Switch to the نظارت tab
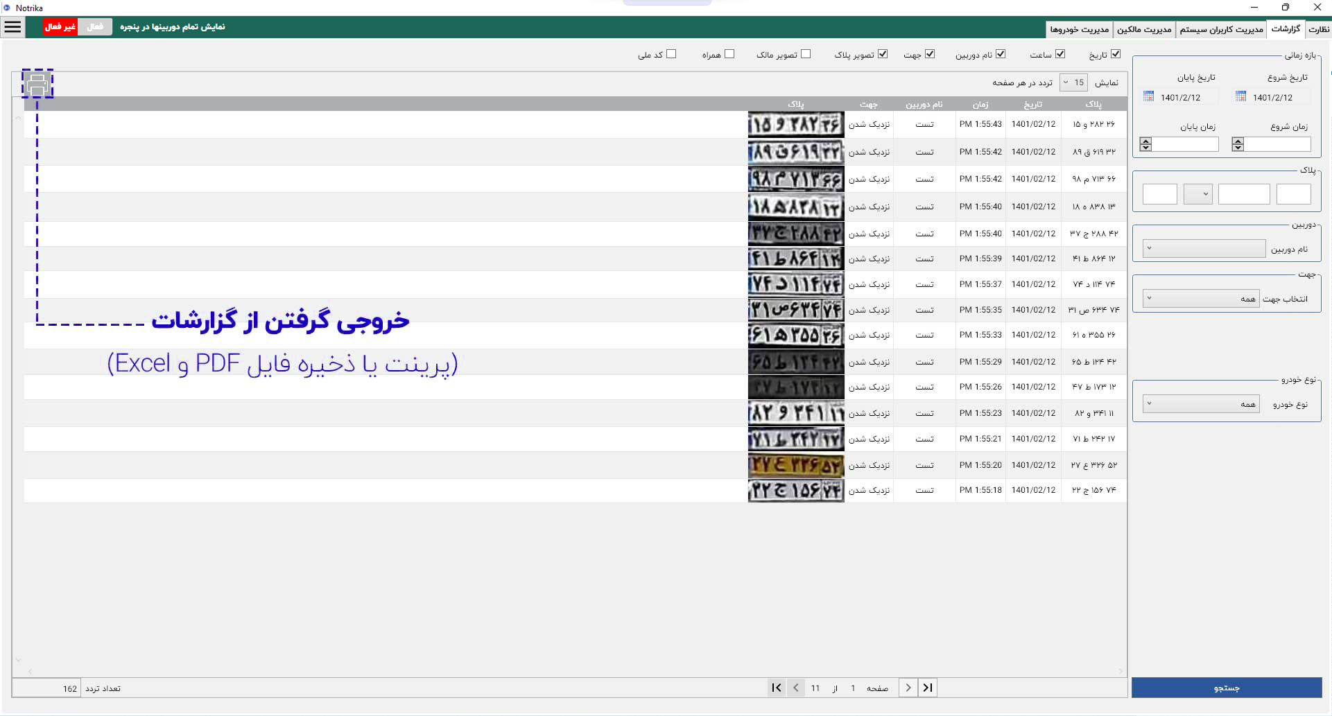This screenshot has width=1332, height=716. pos(1318,29)
